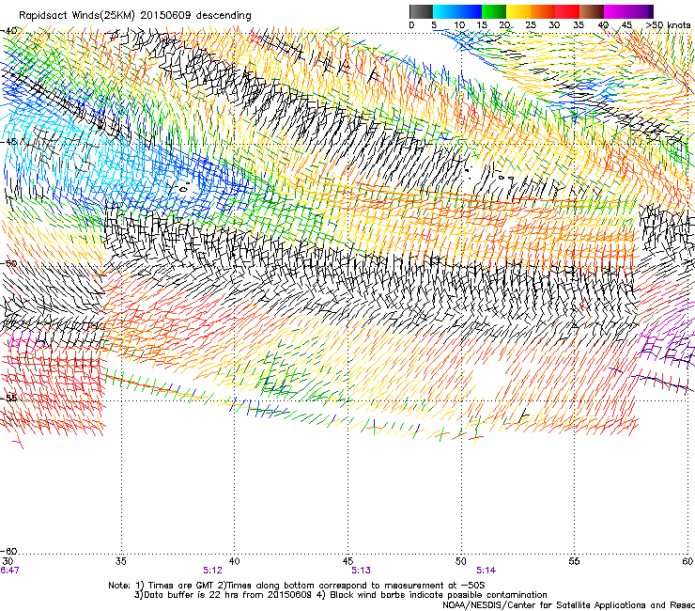Image resolution: width=695 pixels, height=611 pixels.
Task: Click the 50 longitude axis label
Action: [x=461, y=561]
